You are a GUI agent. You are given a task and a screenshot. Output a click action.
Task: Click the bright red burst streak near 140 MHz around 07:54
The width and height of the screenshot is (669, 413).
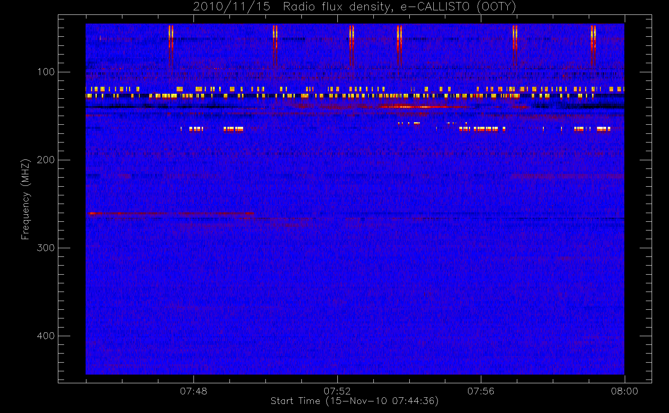(424, 107)
